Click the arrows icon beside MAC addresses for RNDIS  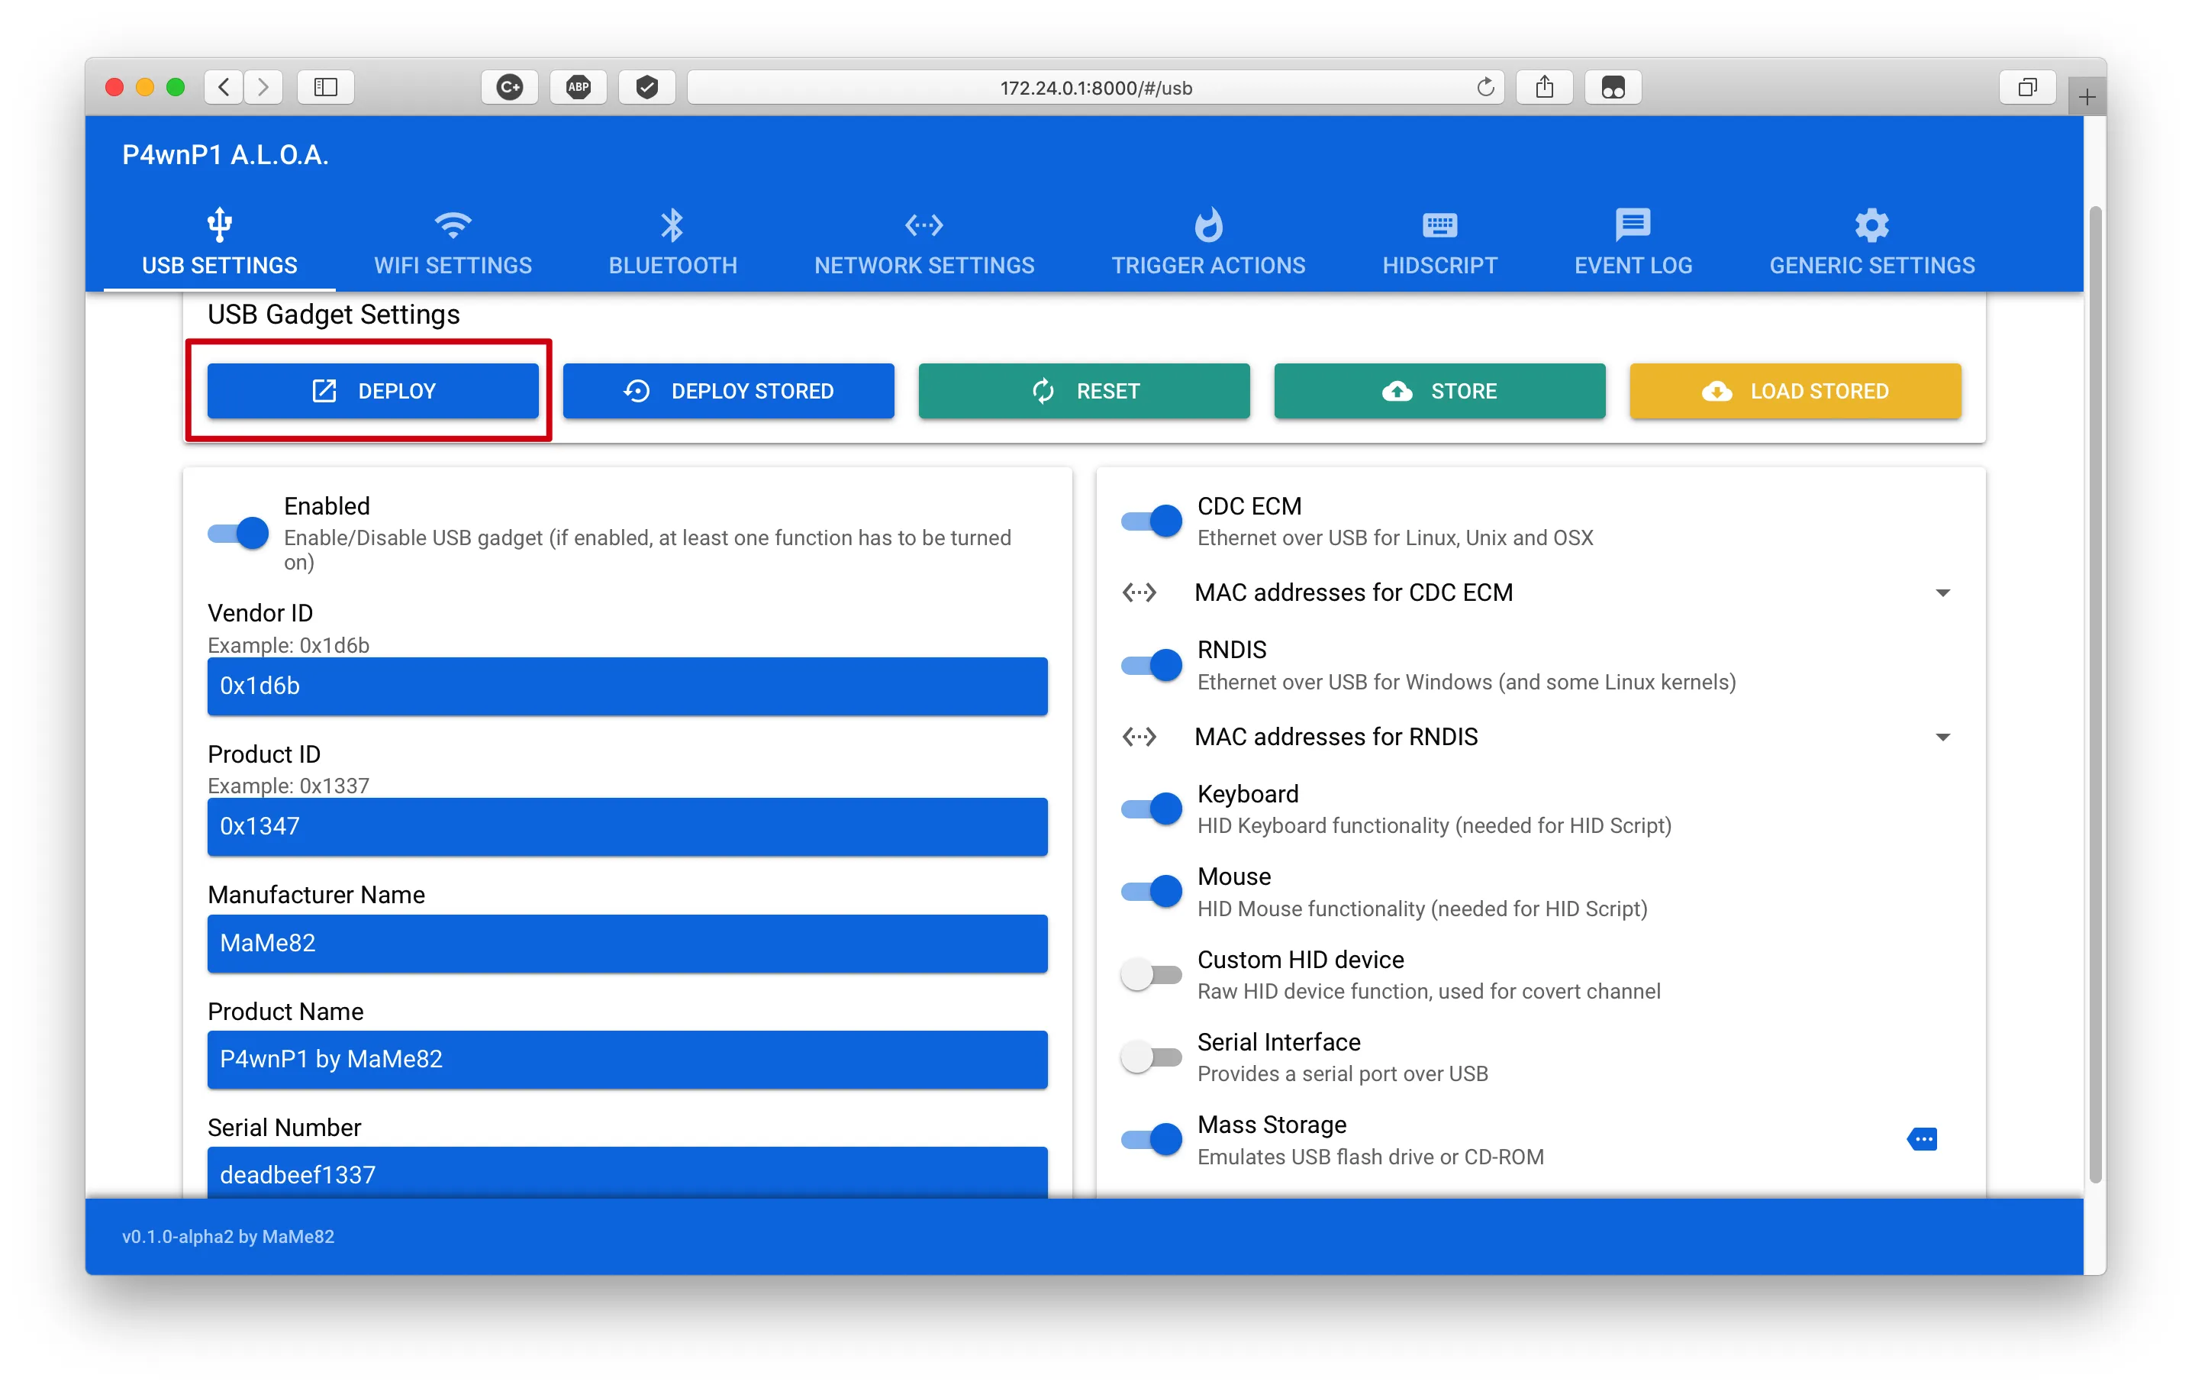(x=1139, y=737)
